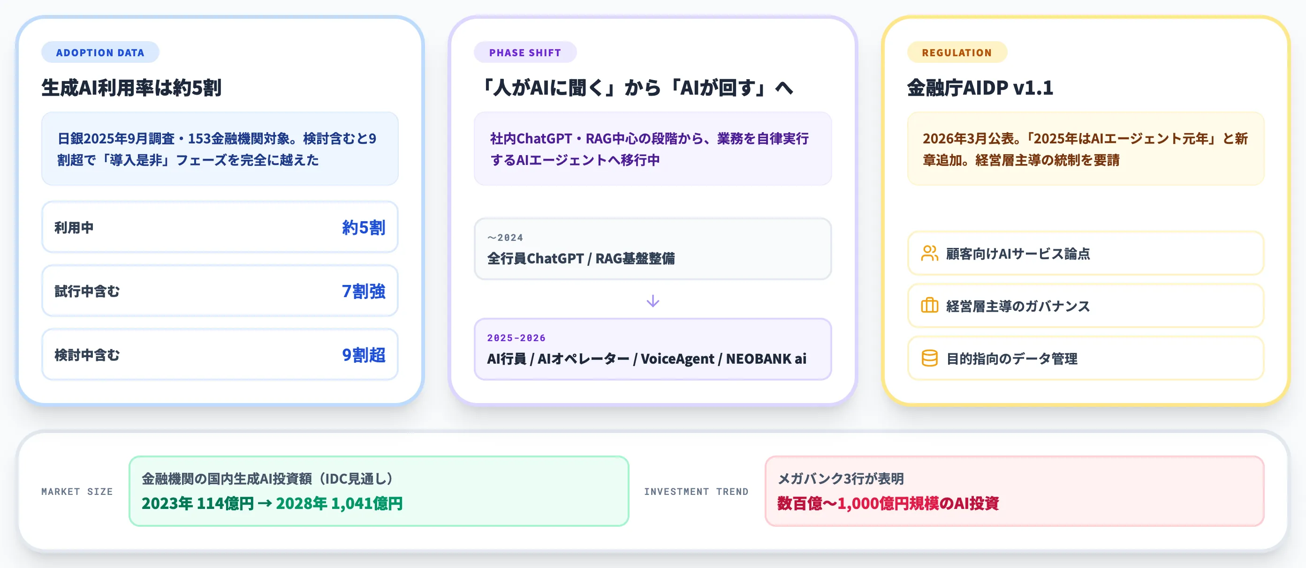Click AI行員 / AIオペレーター / VoiceAgent text
The height and width of the screenshot is (568, 1306).
646,359
